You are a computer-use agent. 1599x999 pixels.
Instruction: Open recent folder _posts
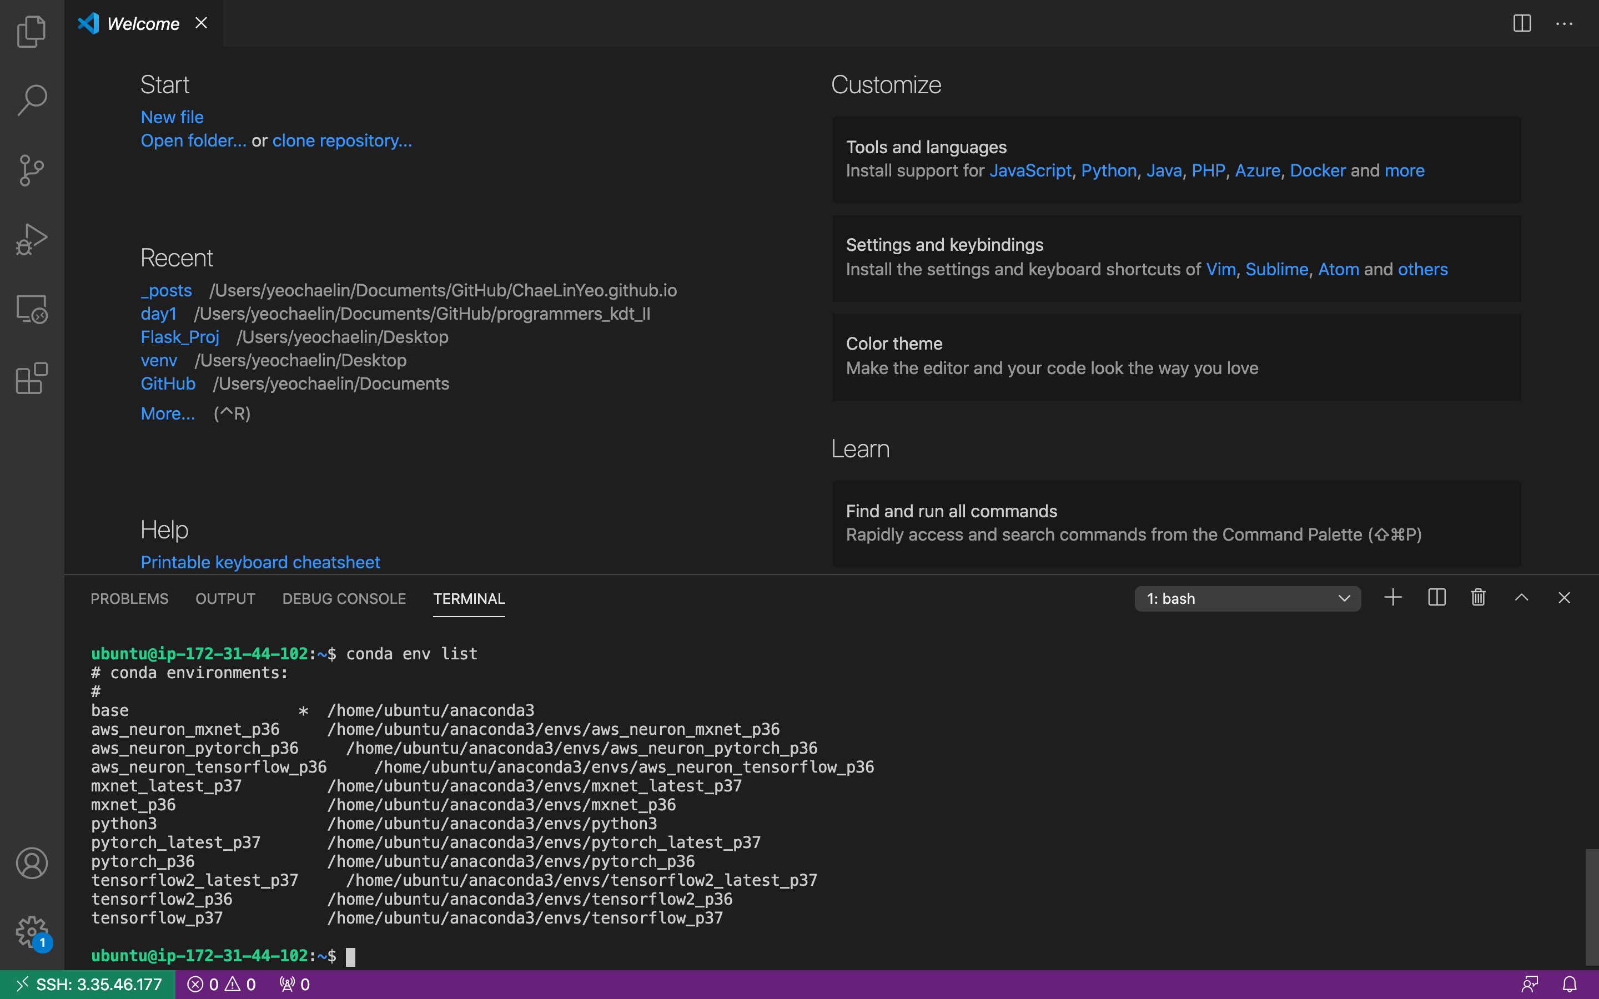coord(167,290)
